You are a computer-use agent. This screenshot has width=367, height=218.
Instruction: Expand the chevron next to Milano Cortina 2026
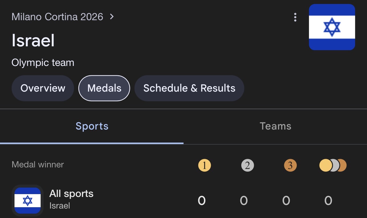coord(112,17)
